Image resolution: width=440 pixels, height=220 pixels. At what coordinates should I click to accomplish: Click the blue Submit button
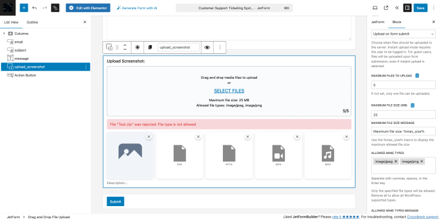pos(115,201)
